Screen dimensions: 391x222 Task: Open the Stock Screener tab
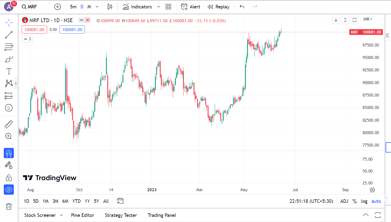(x=40, y=215)
